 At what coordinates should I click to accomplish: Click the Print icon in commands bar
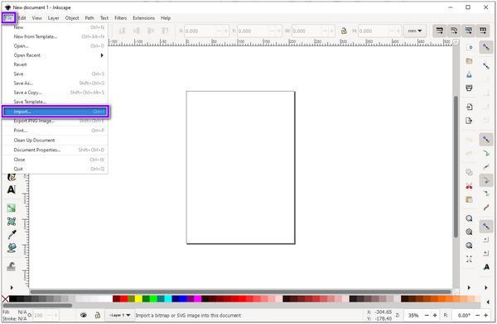coord(470,88)
